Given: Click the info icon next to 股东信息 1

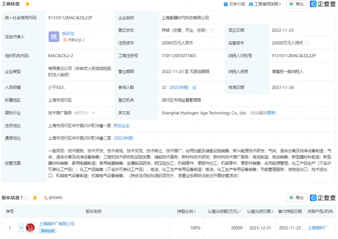Looking at the screenshot, I should pos(27,198).
